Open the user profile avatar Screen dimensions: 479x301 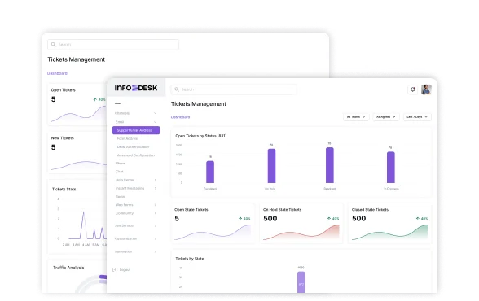426,89
